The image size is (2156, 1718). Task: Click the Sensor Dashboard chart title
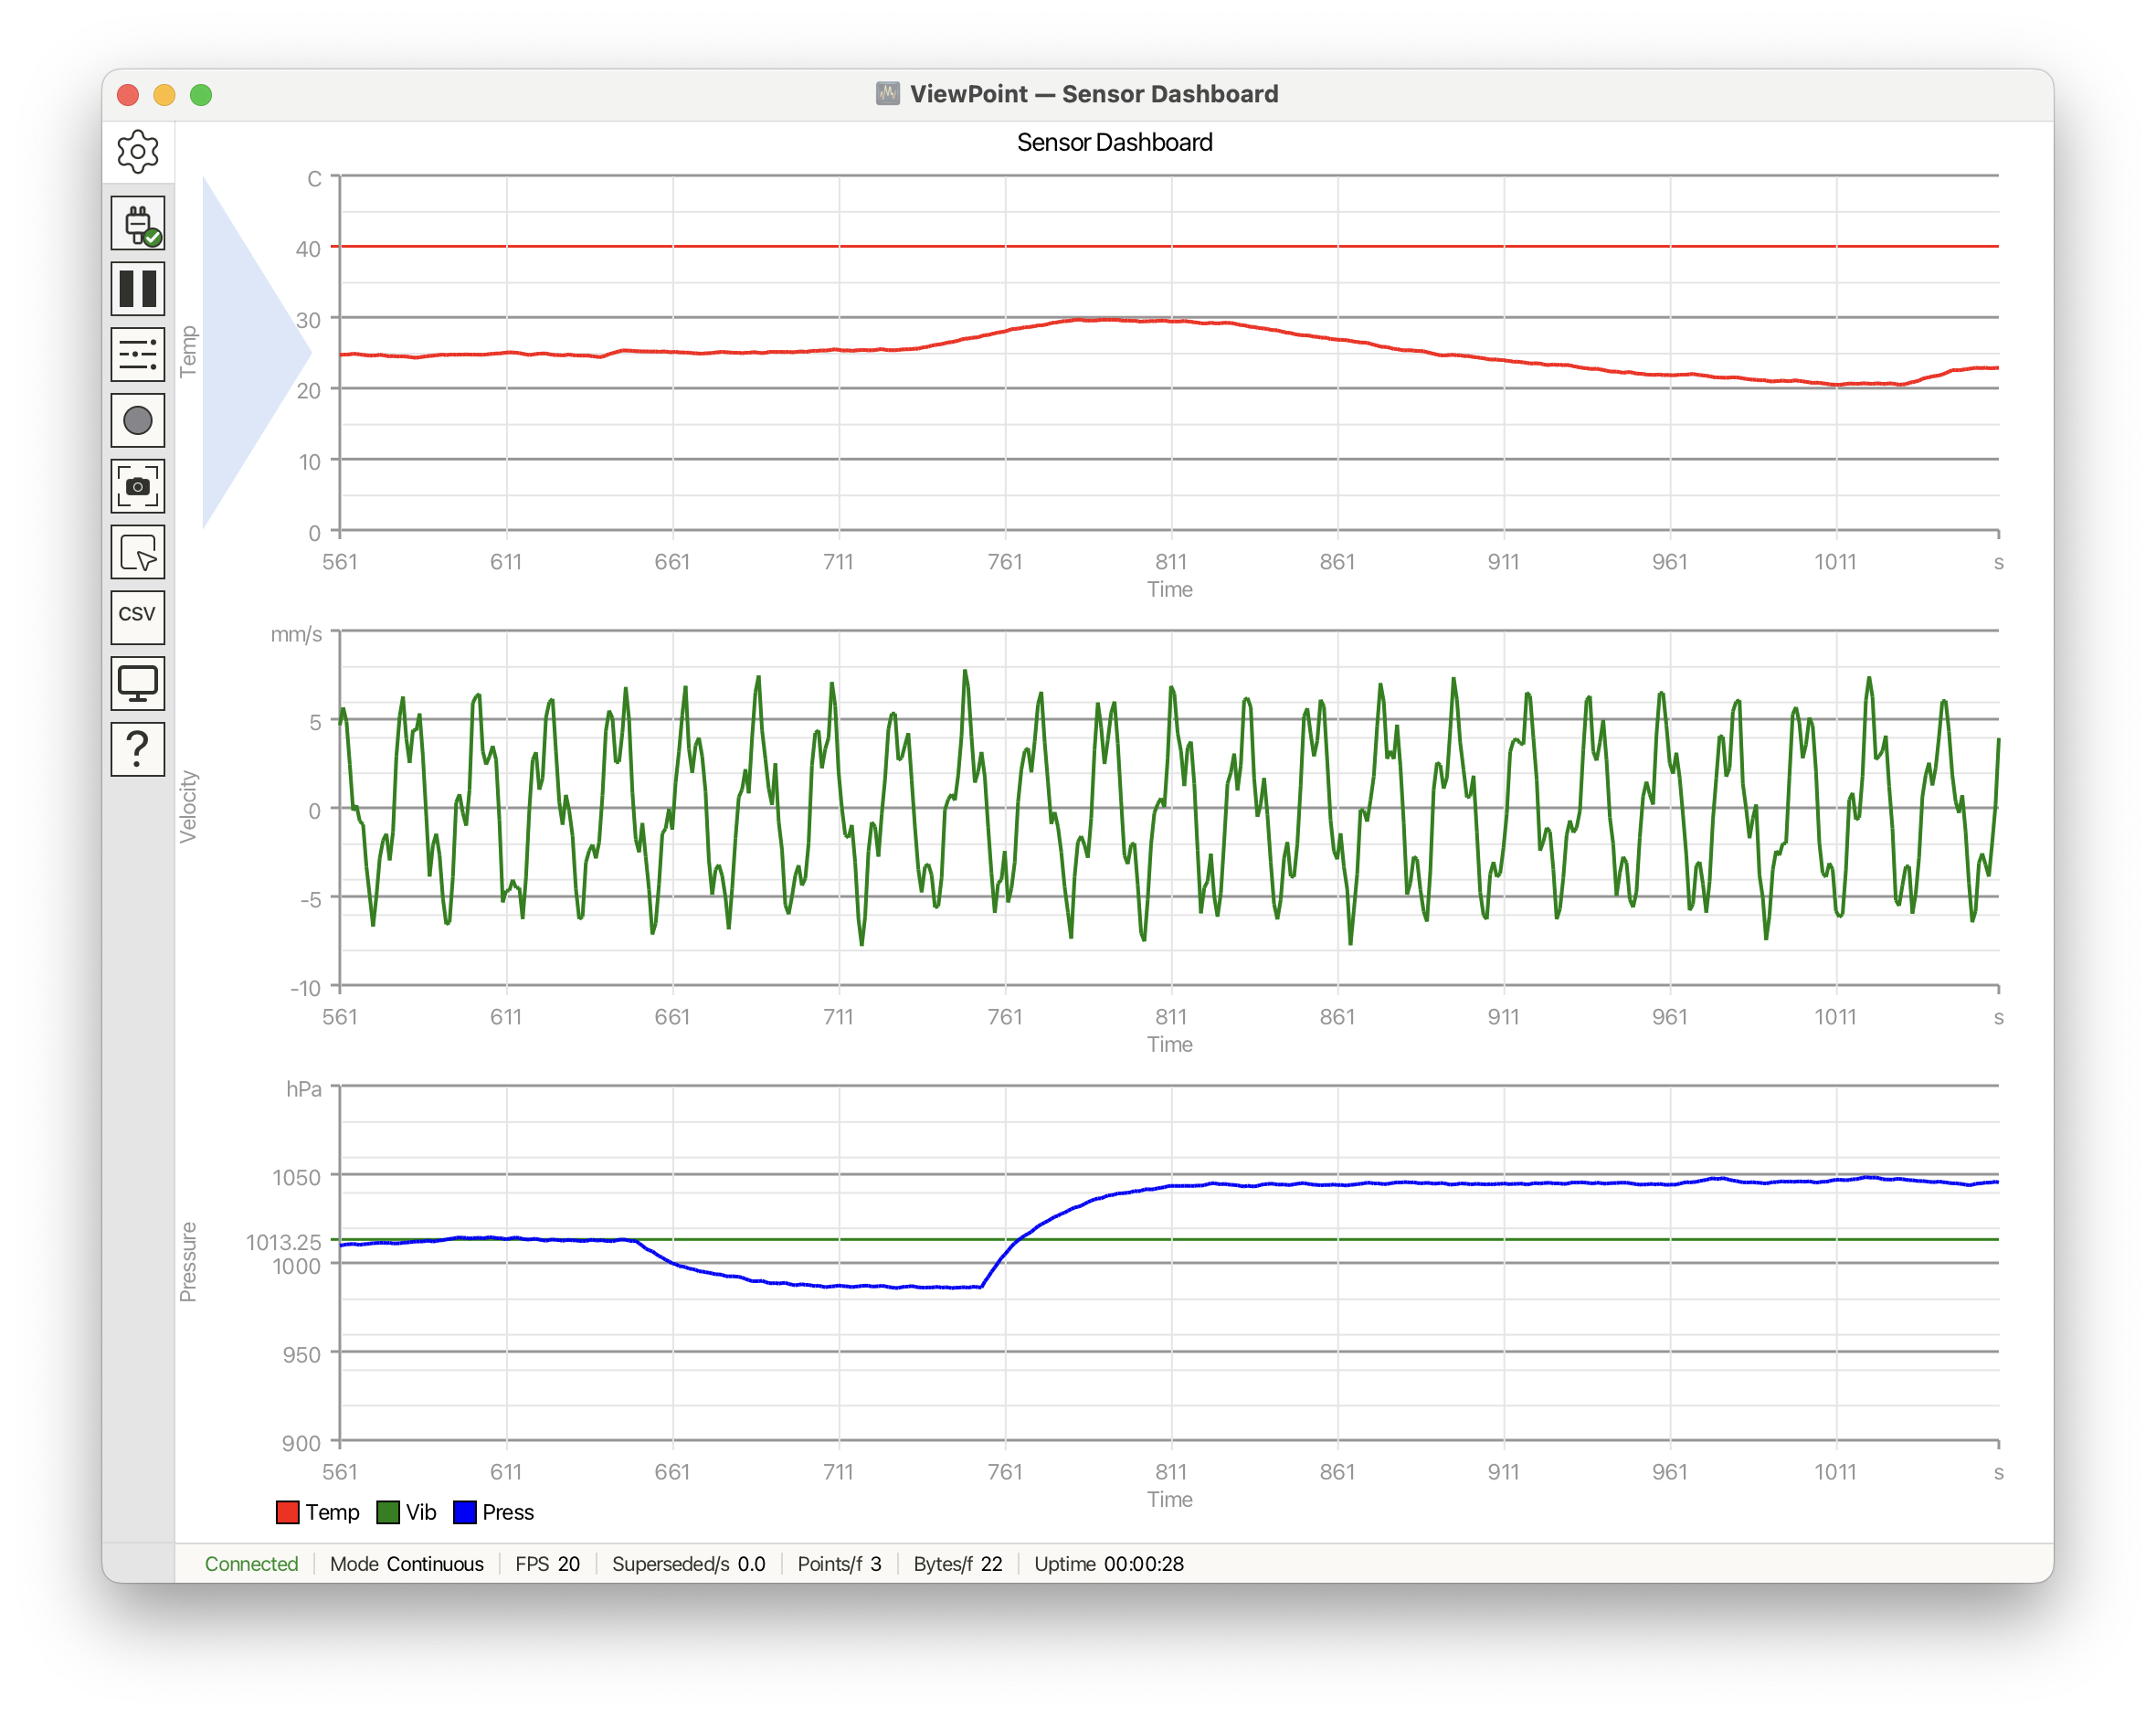click(x=1114, y=142)
